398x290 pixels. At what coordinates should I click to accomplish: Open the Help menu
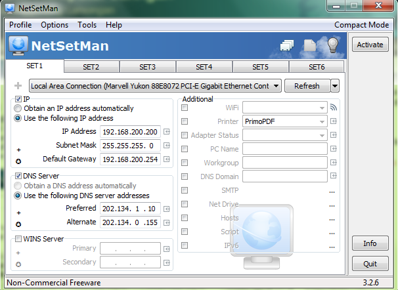click(x=114, y=25)
